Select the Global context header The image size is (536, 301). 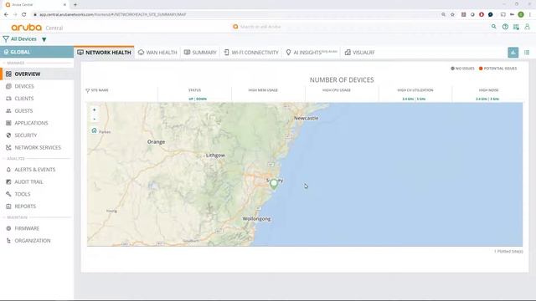(x=37, y=52)
